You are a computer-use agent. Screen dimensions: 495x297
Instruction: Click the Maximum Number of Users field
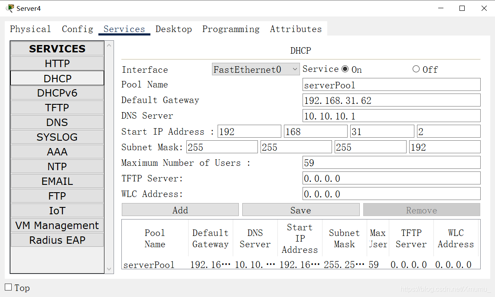pos(391,163)
